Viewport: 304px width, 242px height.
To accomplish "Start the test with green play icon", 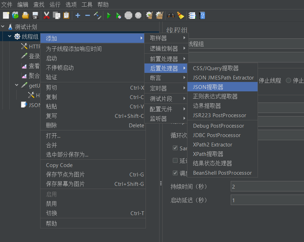I will coord(109,15).
